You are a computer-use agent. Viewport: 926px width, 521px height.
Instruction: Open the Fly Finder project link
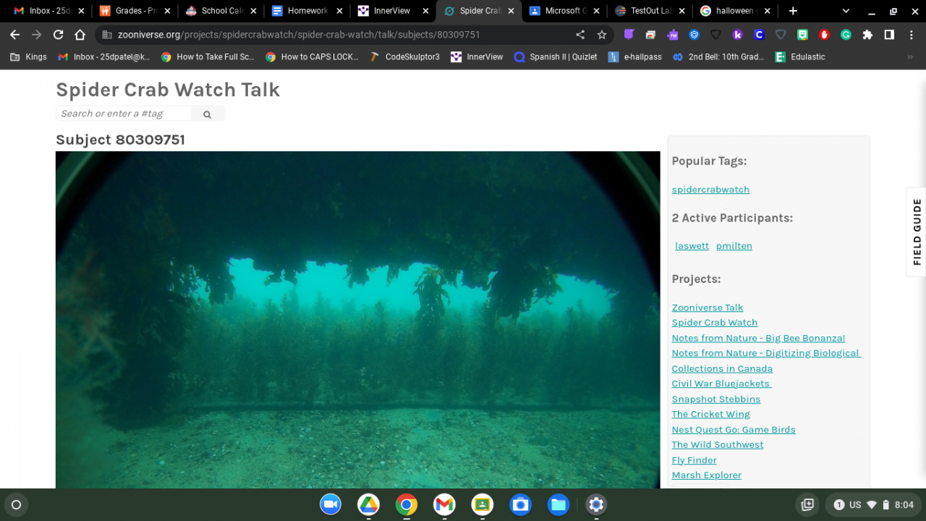tap(694, 460)
